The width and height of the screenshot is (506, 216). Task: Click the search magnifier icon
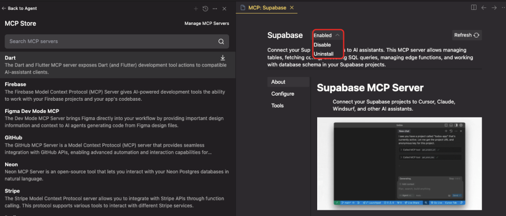coord(221,41)
